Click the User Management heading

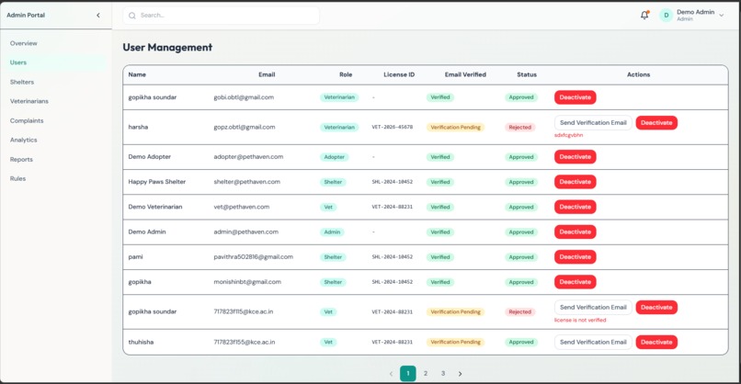coord(167,47)
